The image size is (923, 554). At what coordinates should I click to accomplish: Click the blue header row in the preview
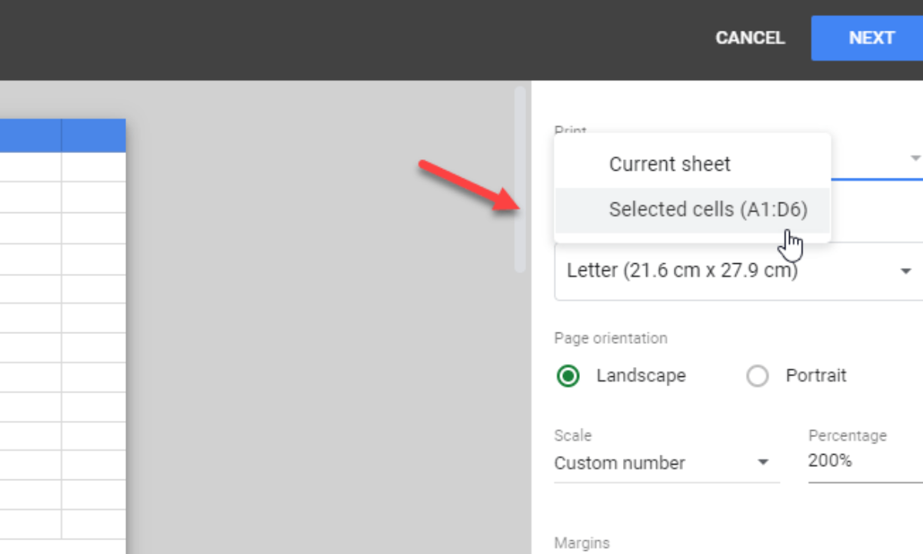point(62,135)
